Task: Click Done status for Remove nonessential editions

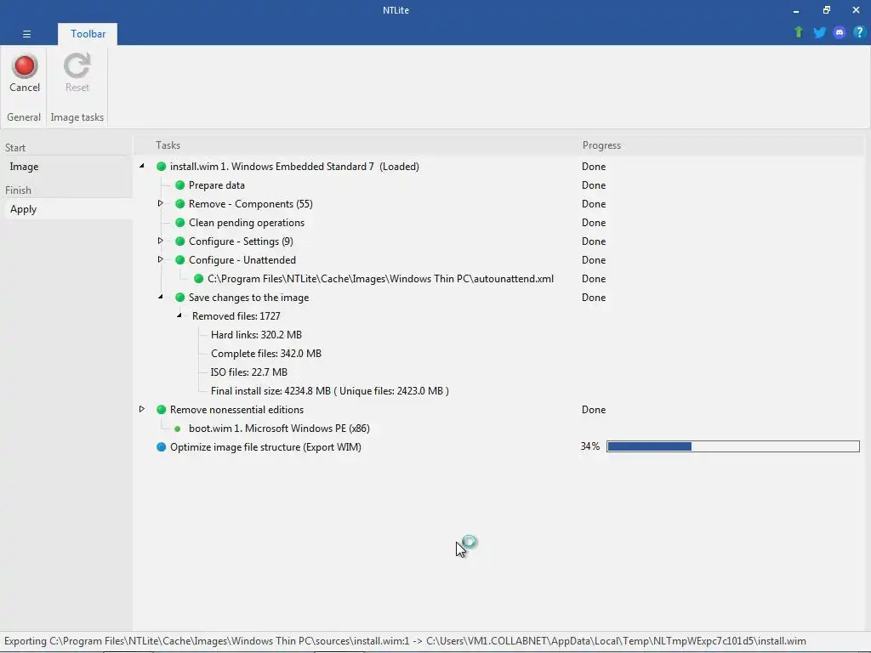Action: [x=594, y=410]
